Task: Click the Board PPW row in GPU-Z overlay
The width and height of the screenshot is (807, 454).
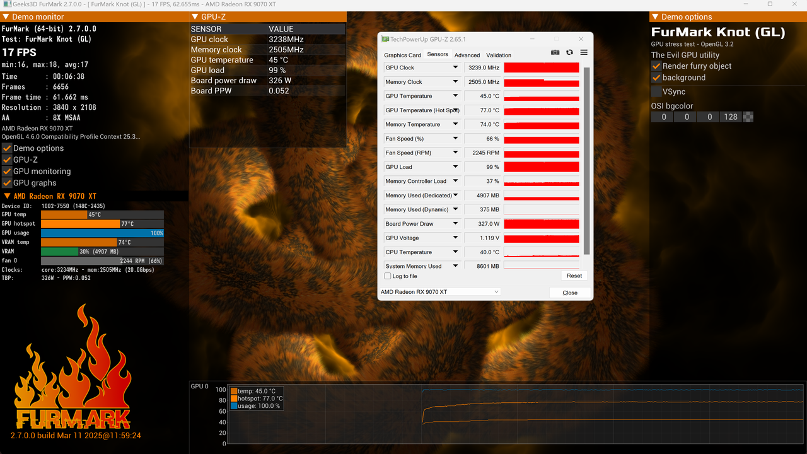Action: tap(268, 91)
